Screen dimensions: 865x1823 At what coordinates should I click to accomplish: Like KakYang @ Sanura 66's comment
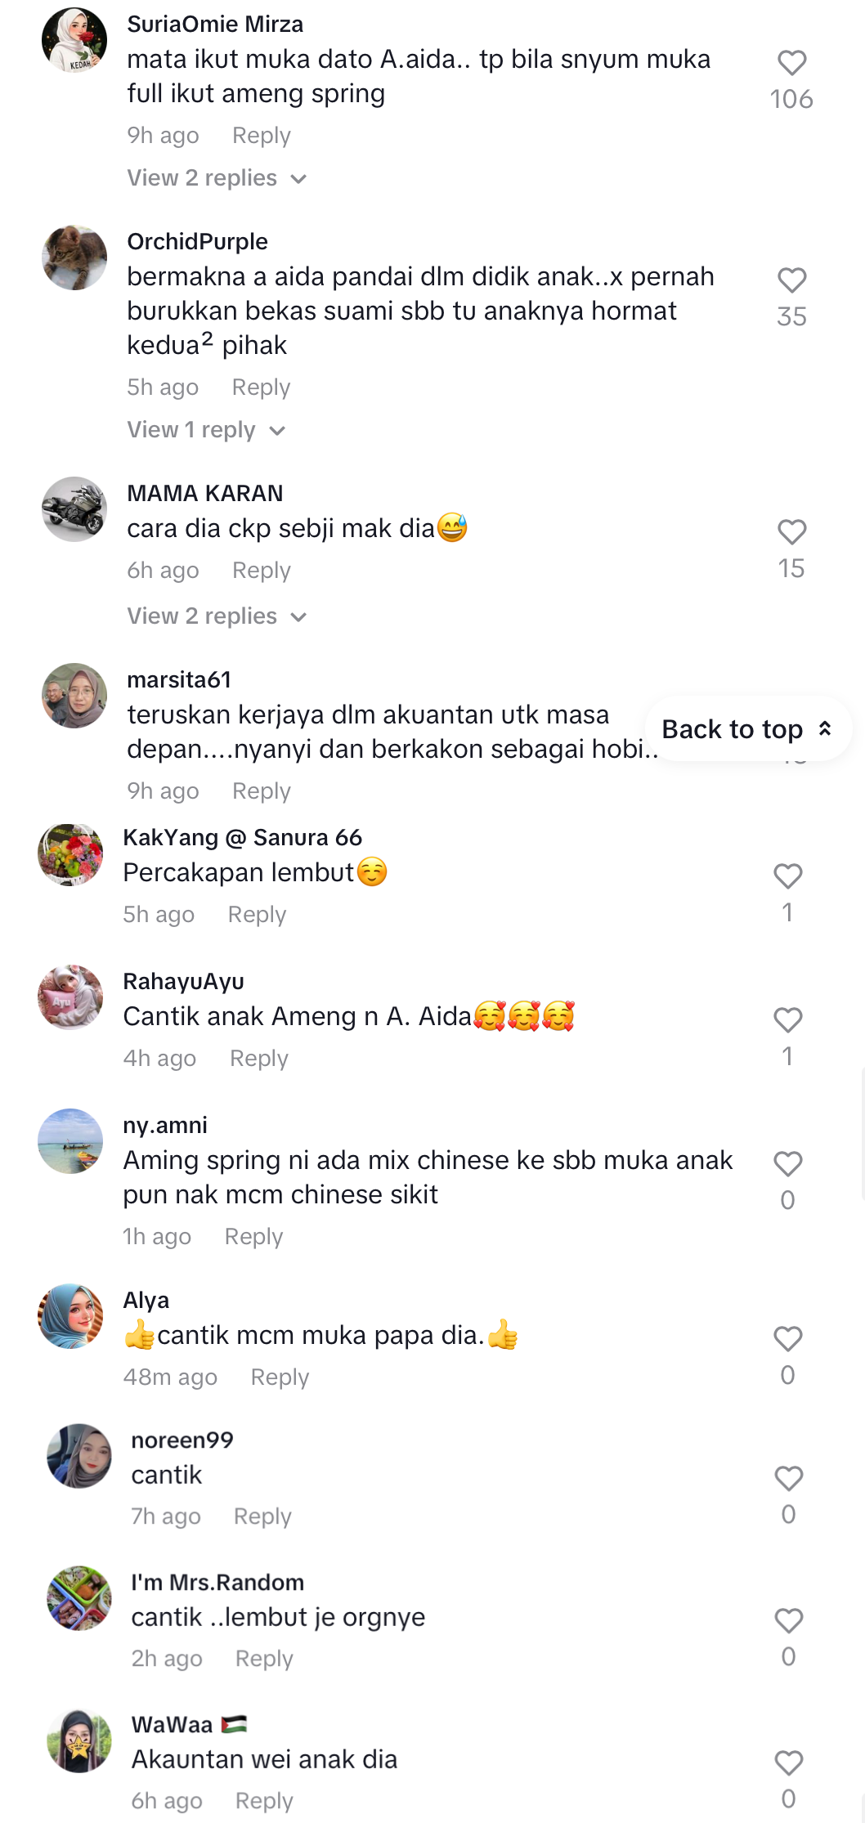click(x=787, y=876)
